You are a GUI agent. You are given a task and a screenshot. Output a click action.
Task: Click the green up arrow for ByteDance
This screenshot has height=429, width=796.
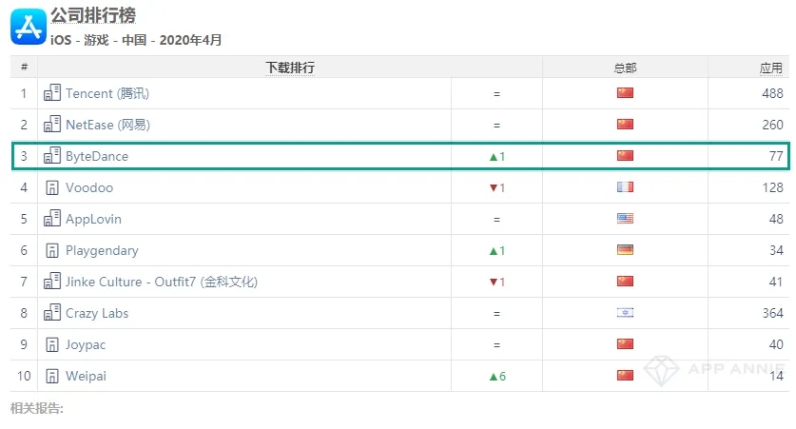tap(492, 156)
